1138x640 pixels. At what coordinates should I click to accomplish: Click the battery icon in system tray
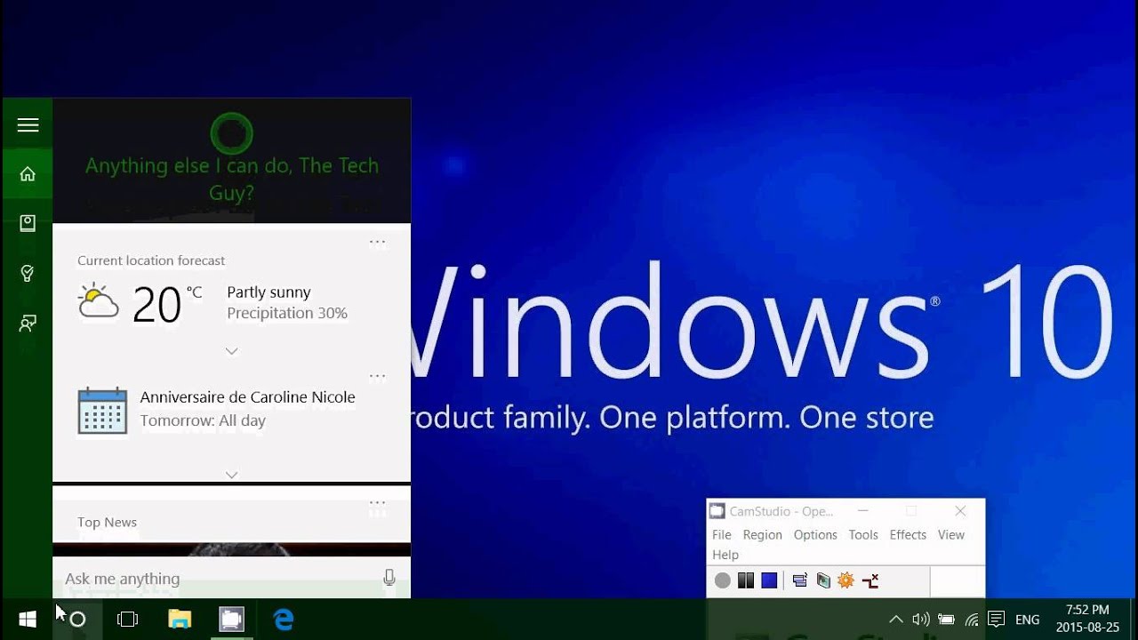[x=946, y=620]
